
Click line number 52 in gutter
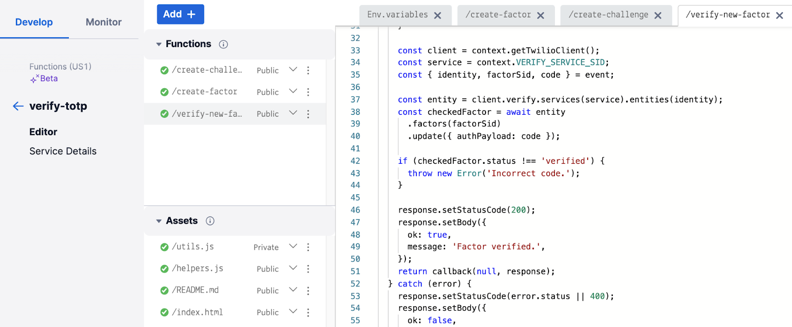tap(355, 284)
